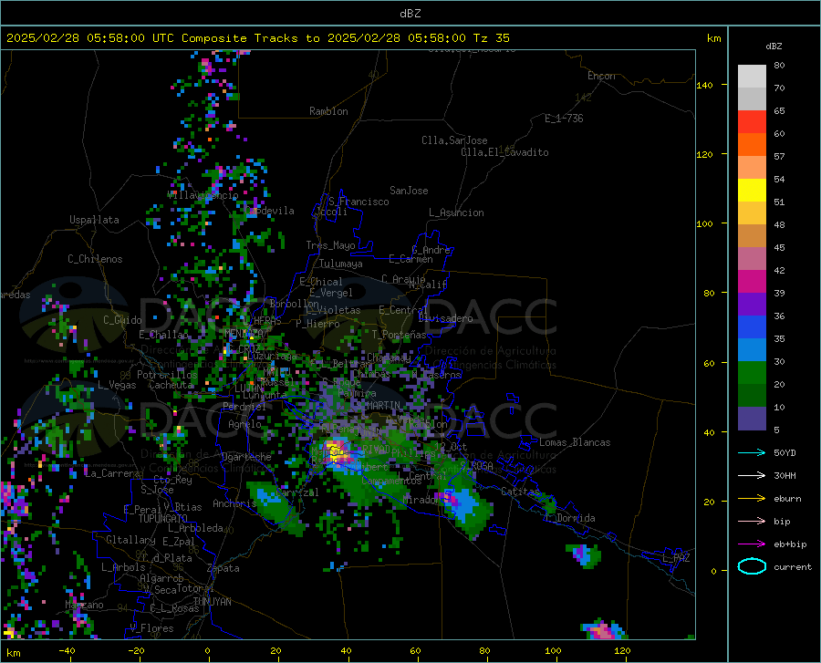Click the cyan 50YD track arrow in legend

tap(752, 452)
